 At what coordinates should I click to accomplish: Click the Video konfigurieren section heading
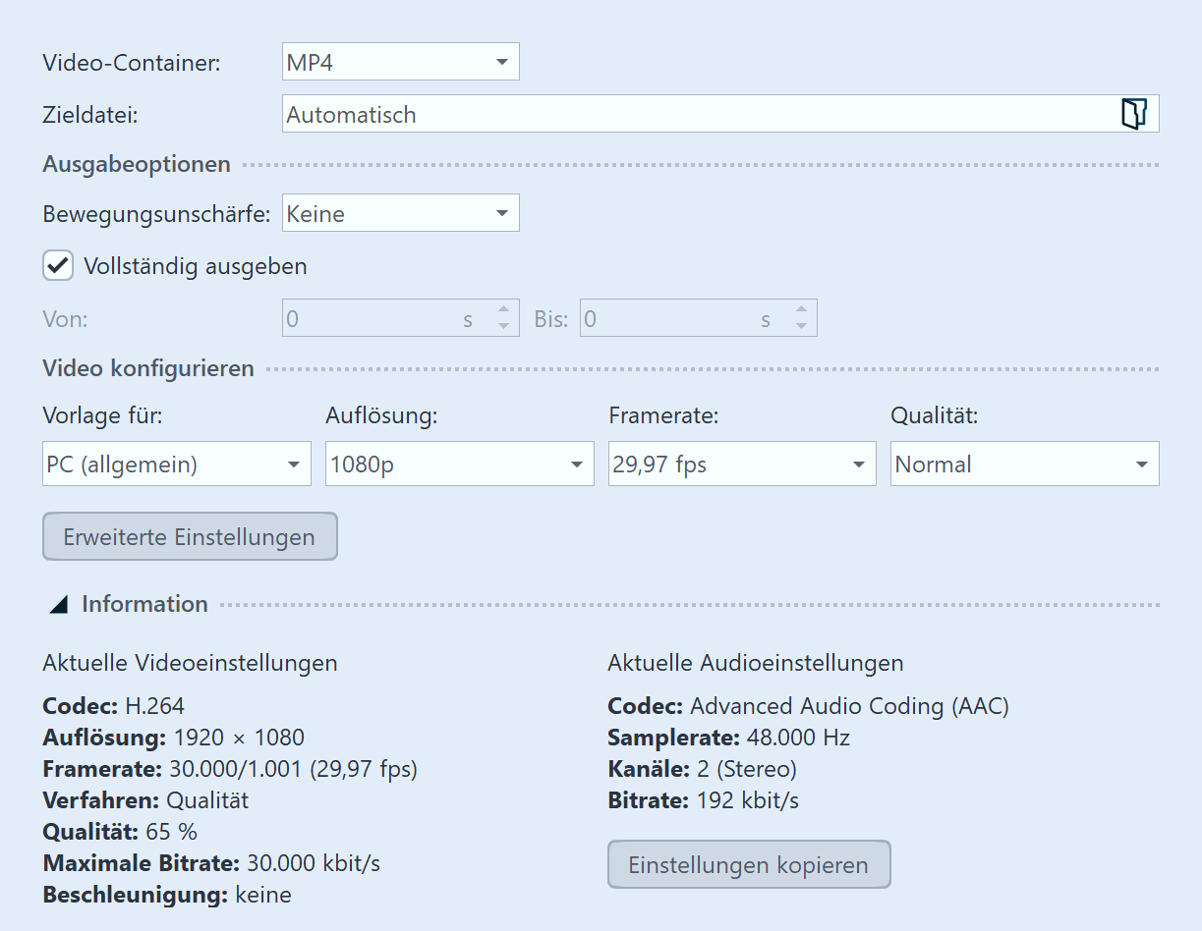coord(148,369)
